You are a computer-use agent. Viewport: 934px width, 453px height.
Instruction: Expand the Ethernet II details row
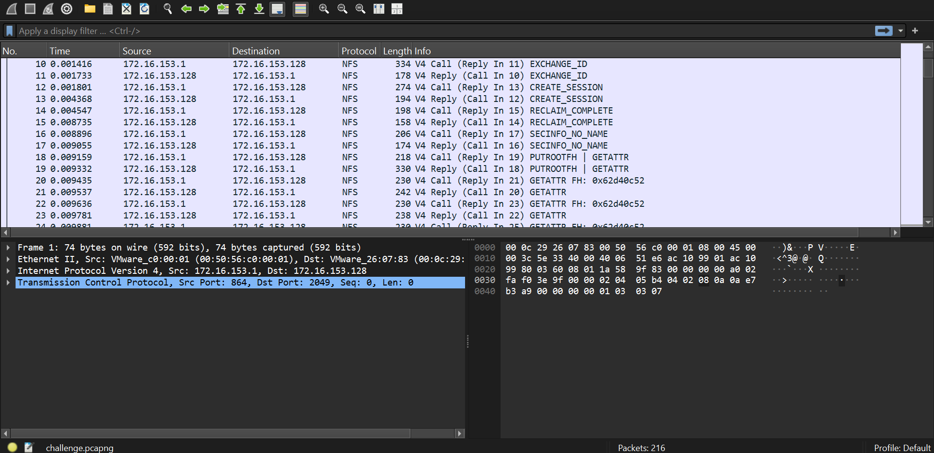point(8,259)
